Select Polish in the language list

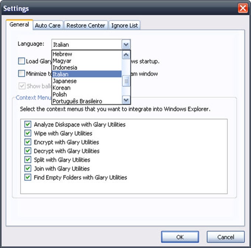click(x=87, y=94)
